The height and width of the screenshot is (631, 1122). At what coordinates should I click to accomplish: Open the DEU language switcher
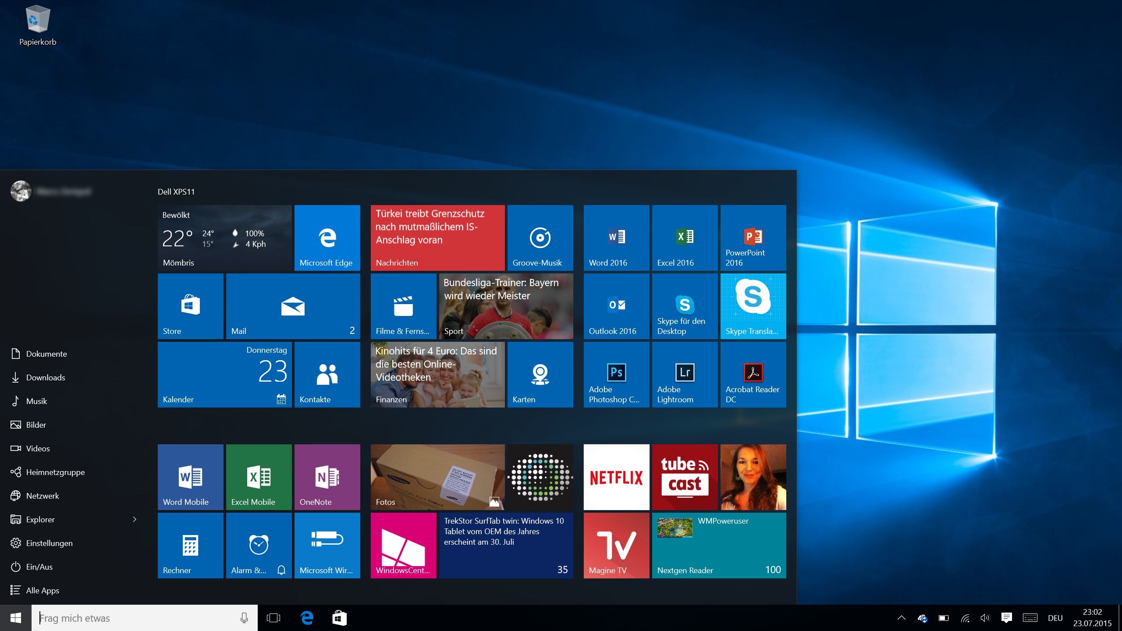click(x=1055, y=618)
